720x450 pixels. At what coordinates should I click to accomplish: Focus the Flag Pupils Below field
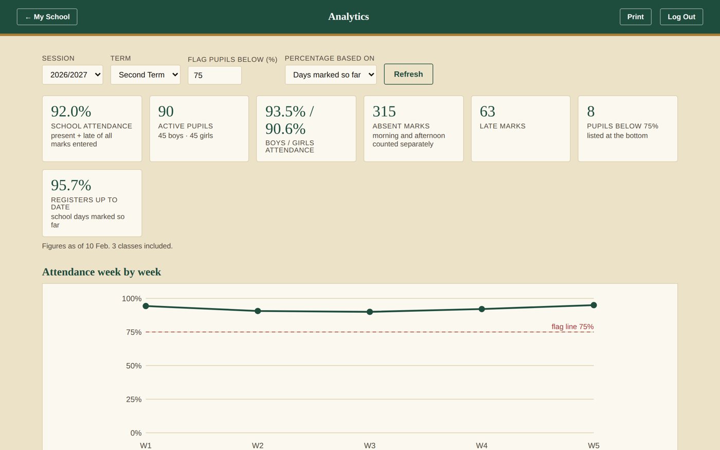click(x=214, y=75)
